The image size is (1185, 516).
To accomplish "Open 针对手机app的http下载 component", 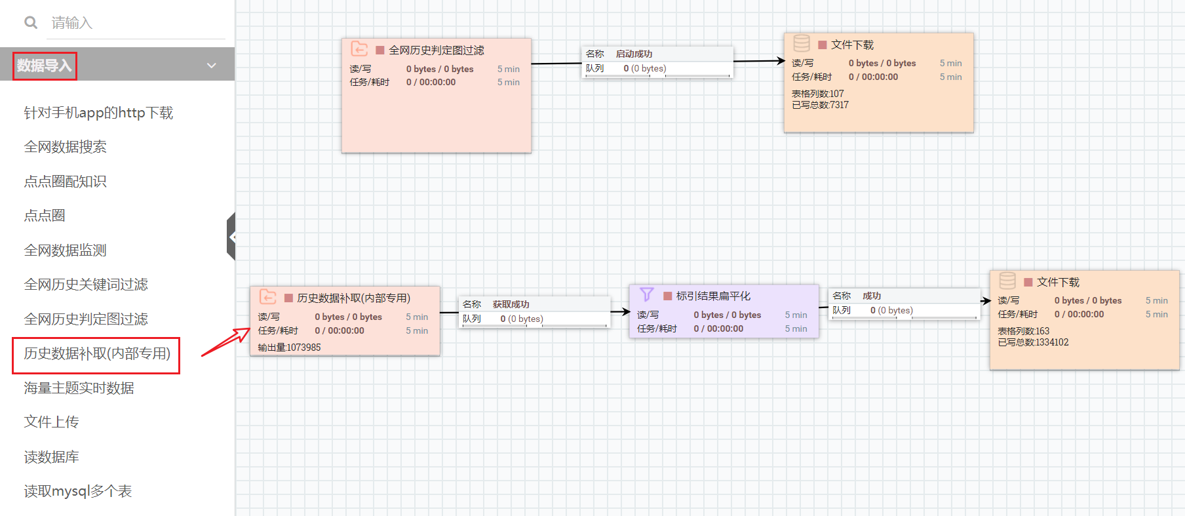I will pos(98,113).
